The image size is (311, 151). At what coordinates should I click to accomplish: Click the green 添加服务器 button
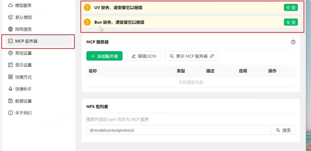tap(104, 56)
